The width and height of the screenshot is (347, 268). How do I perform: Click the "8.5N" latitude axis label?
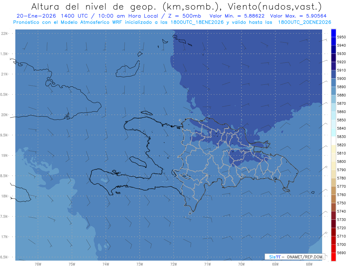4,176
